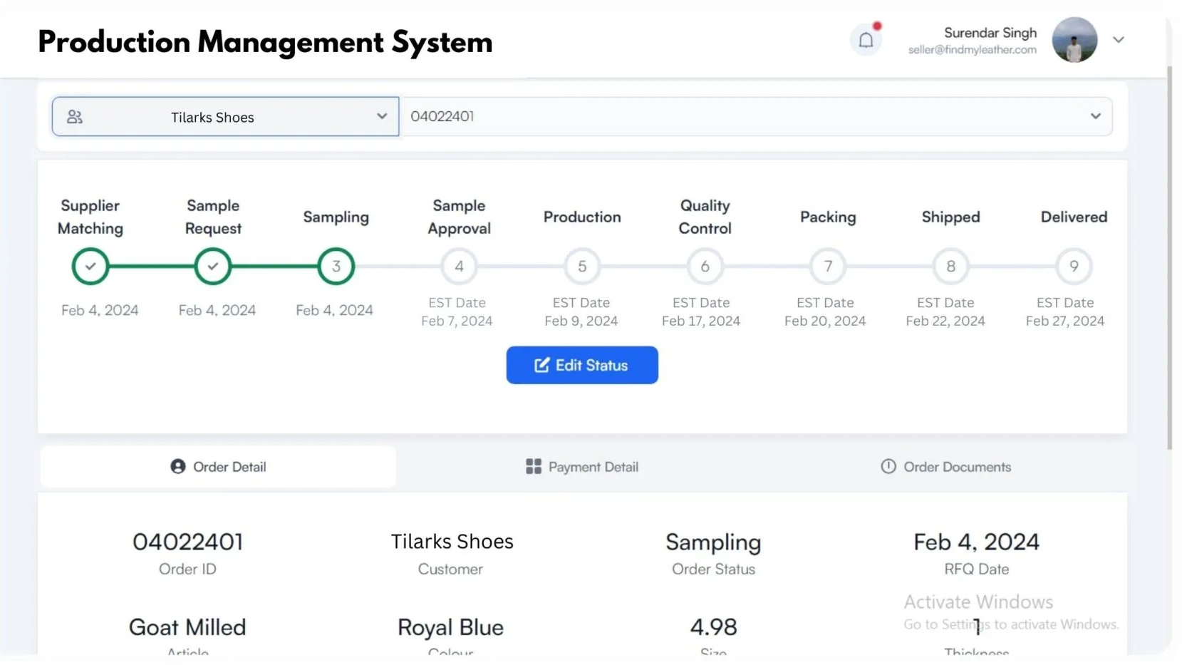Viewport: 1182px width, 665px height.
Task: Click the Quality Control EST Date Feb 17, 2024
Action: (x=701, y=312)
